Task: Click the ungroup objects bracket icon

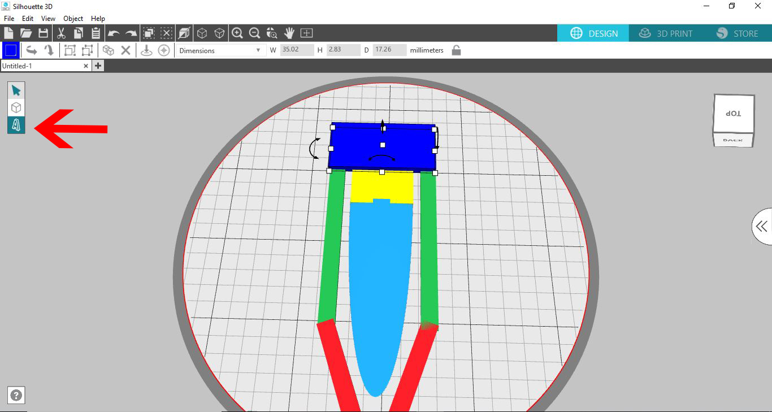Action: [87, 50]
